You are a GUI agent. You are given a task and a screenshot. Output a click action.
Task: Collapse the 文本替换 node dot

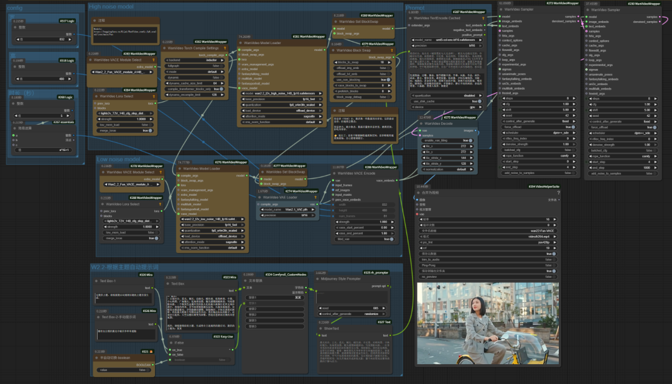click(245, 281)
